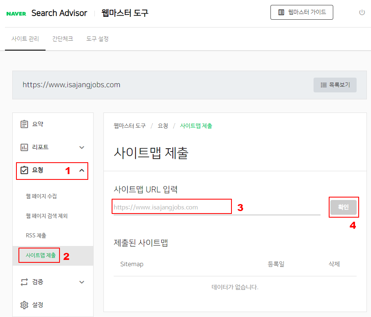Screen dimensions: 371x317
Task: Click the 웹마스터 도구 breadcrumb
Action: pos(130,126)
